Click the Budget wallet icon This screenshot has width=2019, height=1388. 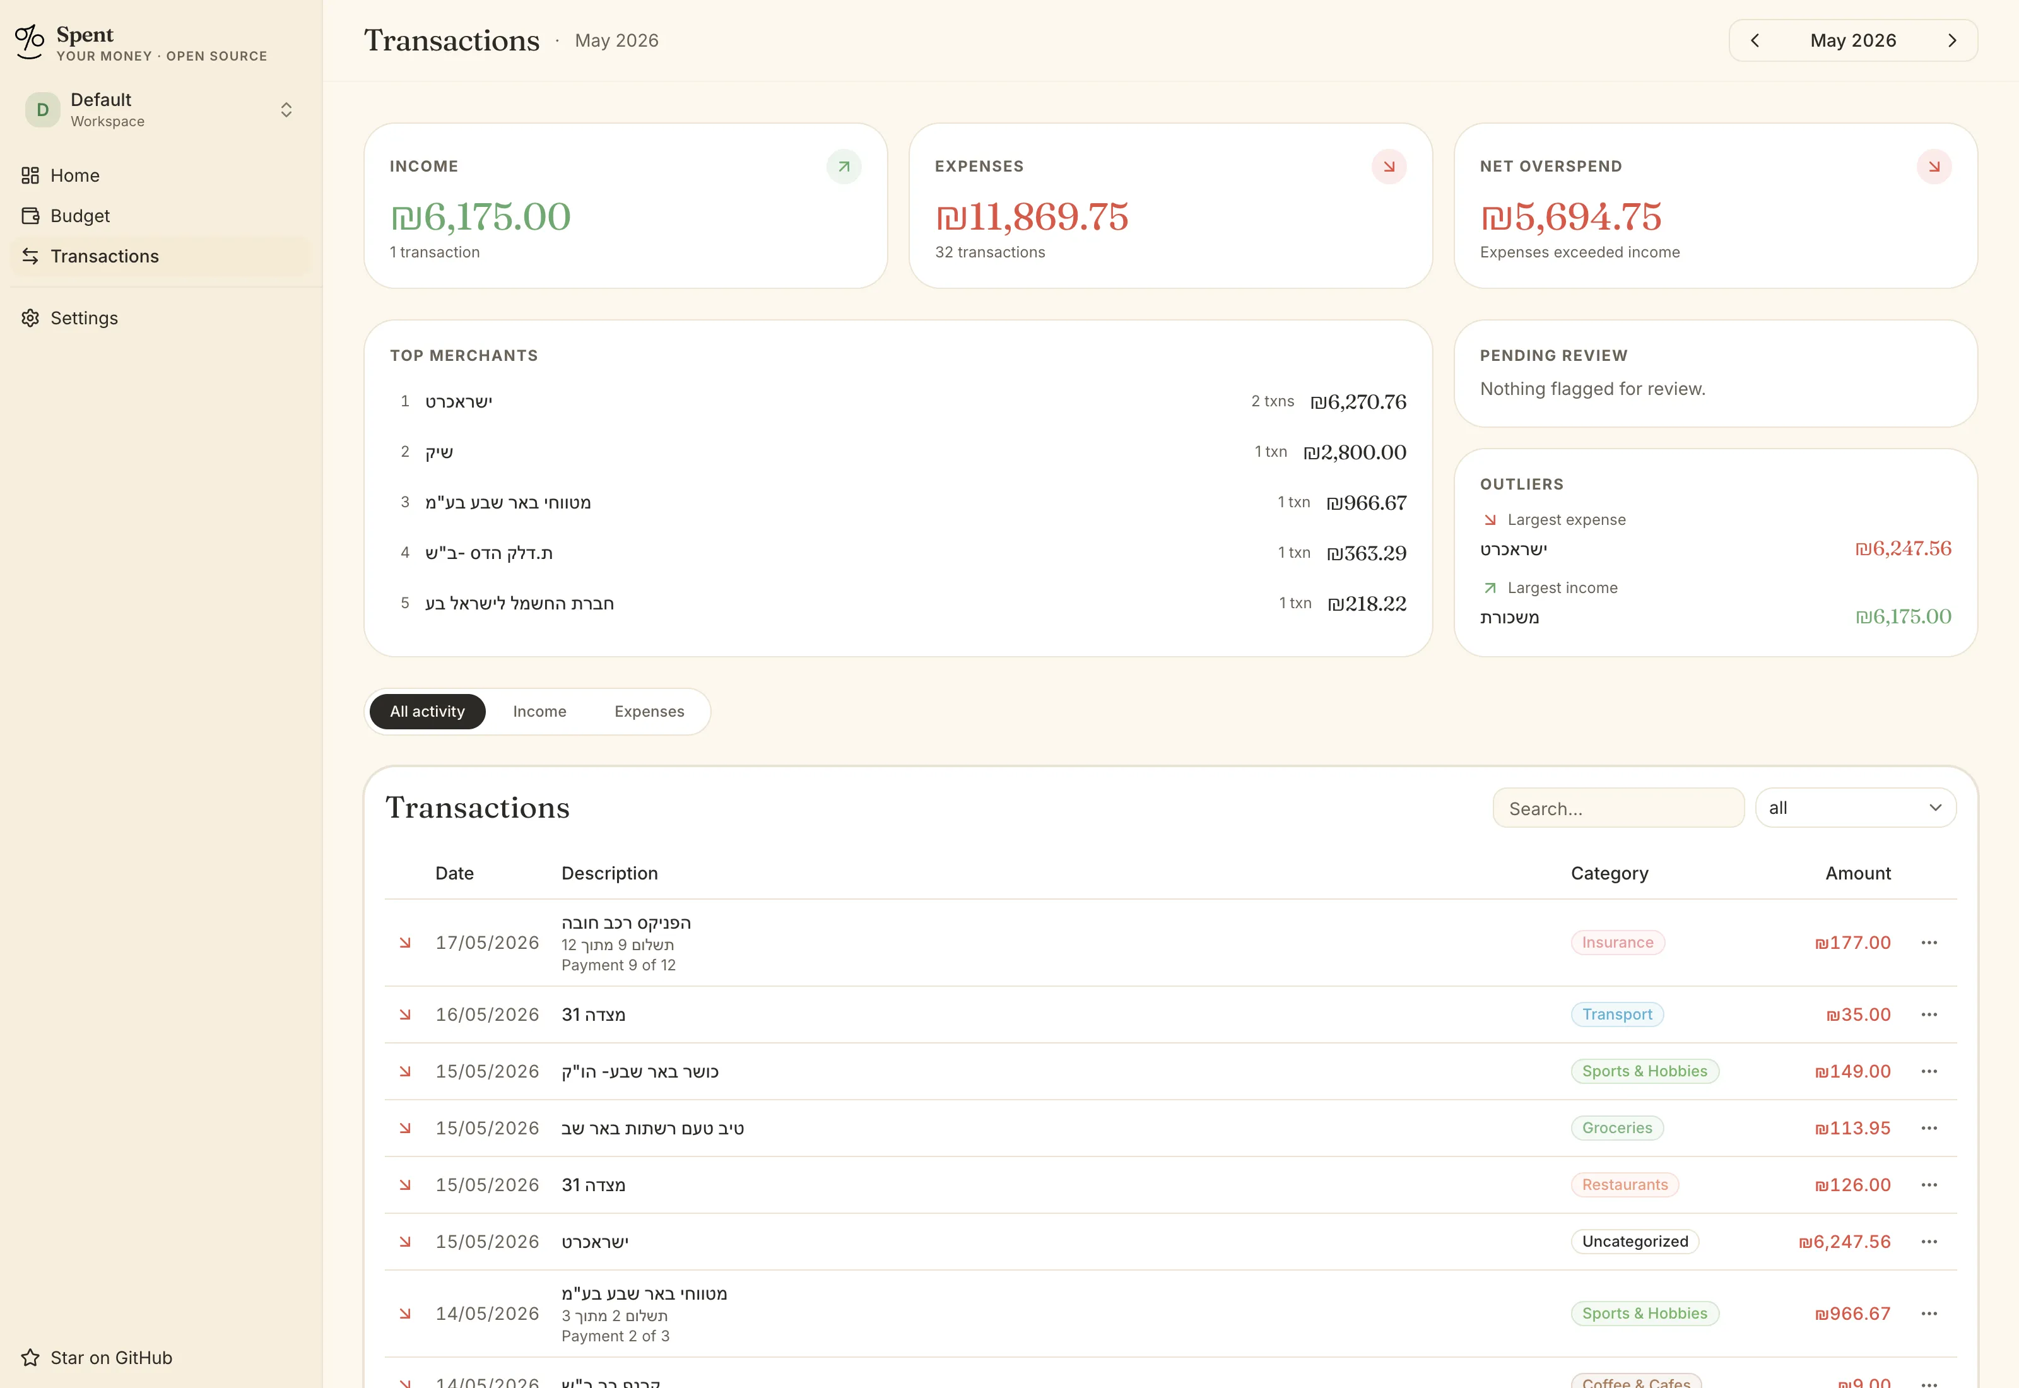(30, 216)
